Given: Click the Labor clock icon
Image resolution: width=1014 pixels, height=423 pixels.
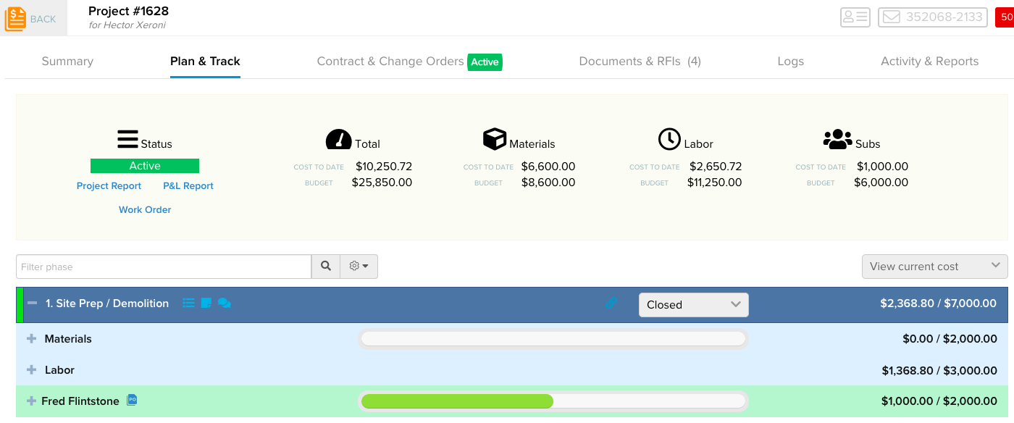Looking at the screenshot, I should coord(669,139).
